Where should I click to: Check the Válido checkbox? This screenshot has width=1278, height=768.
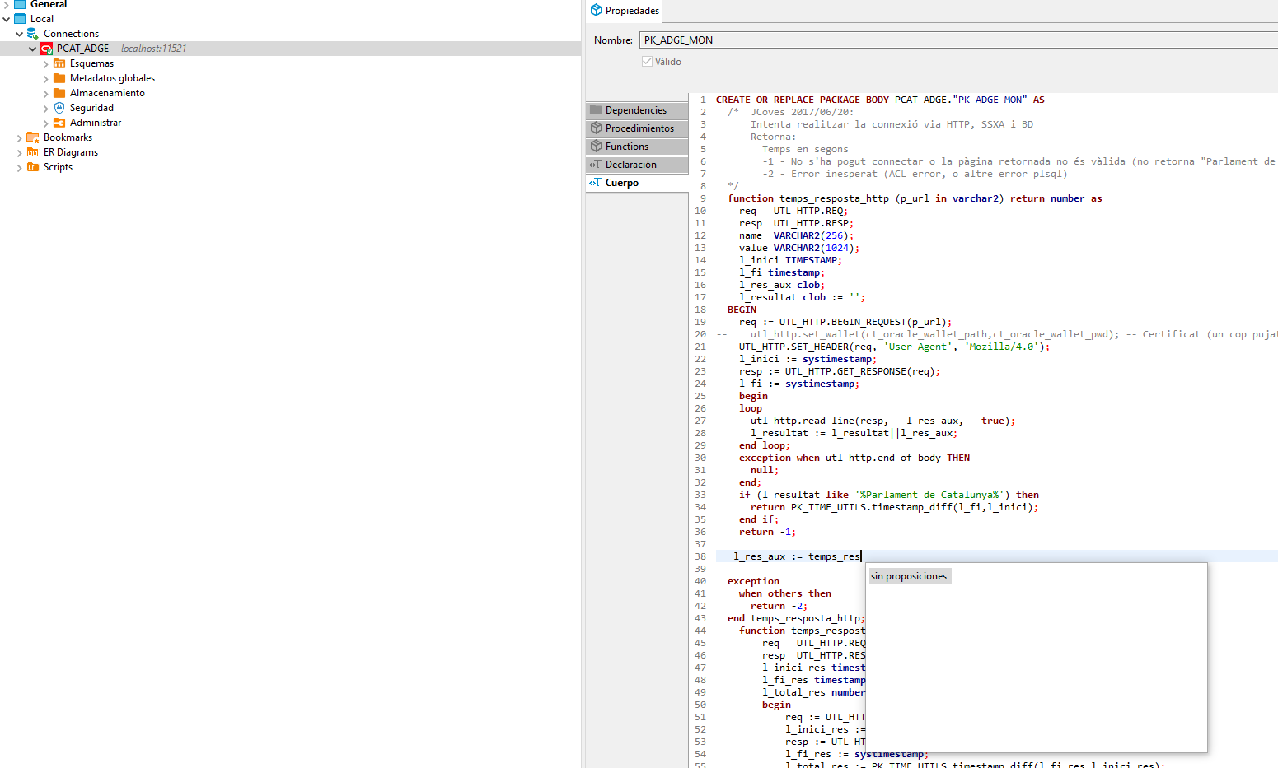tap(648, 61)
